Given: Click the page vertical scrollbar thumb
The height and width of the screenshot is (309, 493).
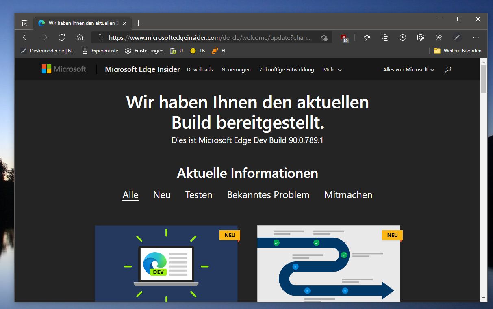Looking at the screenshot, I should point(484,79).
